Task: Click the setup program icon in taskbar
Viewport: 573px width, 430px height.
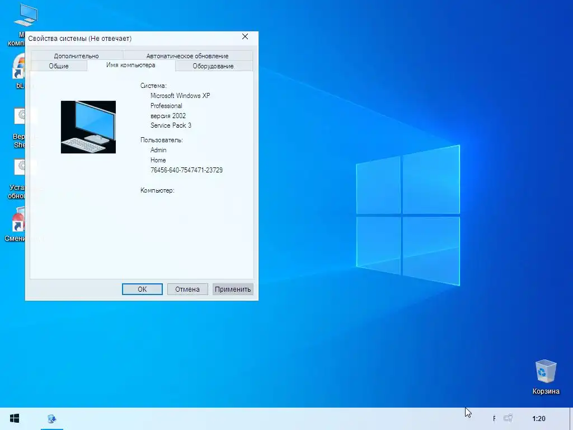Action: pyautogui.click(x=52, y=419)
